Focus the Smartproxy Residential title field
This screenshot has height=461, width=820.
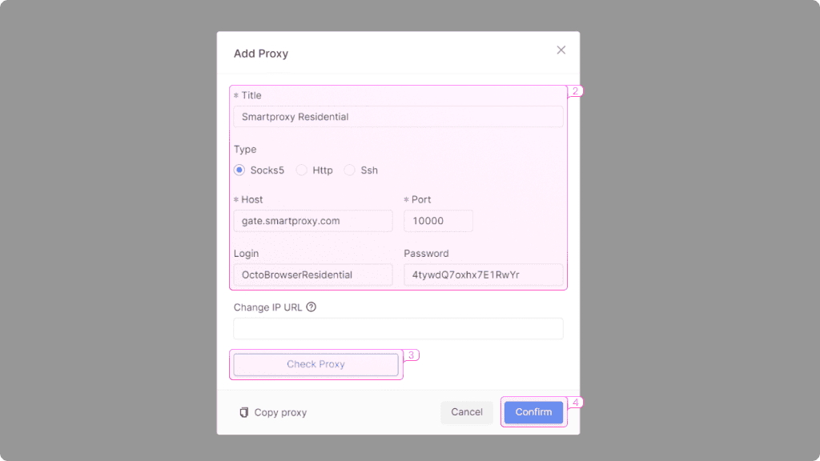(x=398, y=116)
